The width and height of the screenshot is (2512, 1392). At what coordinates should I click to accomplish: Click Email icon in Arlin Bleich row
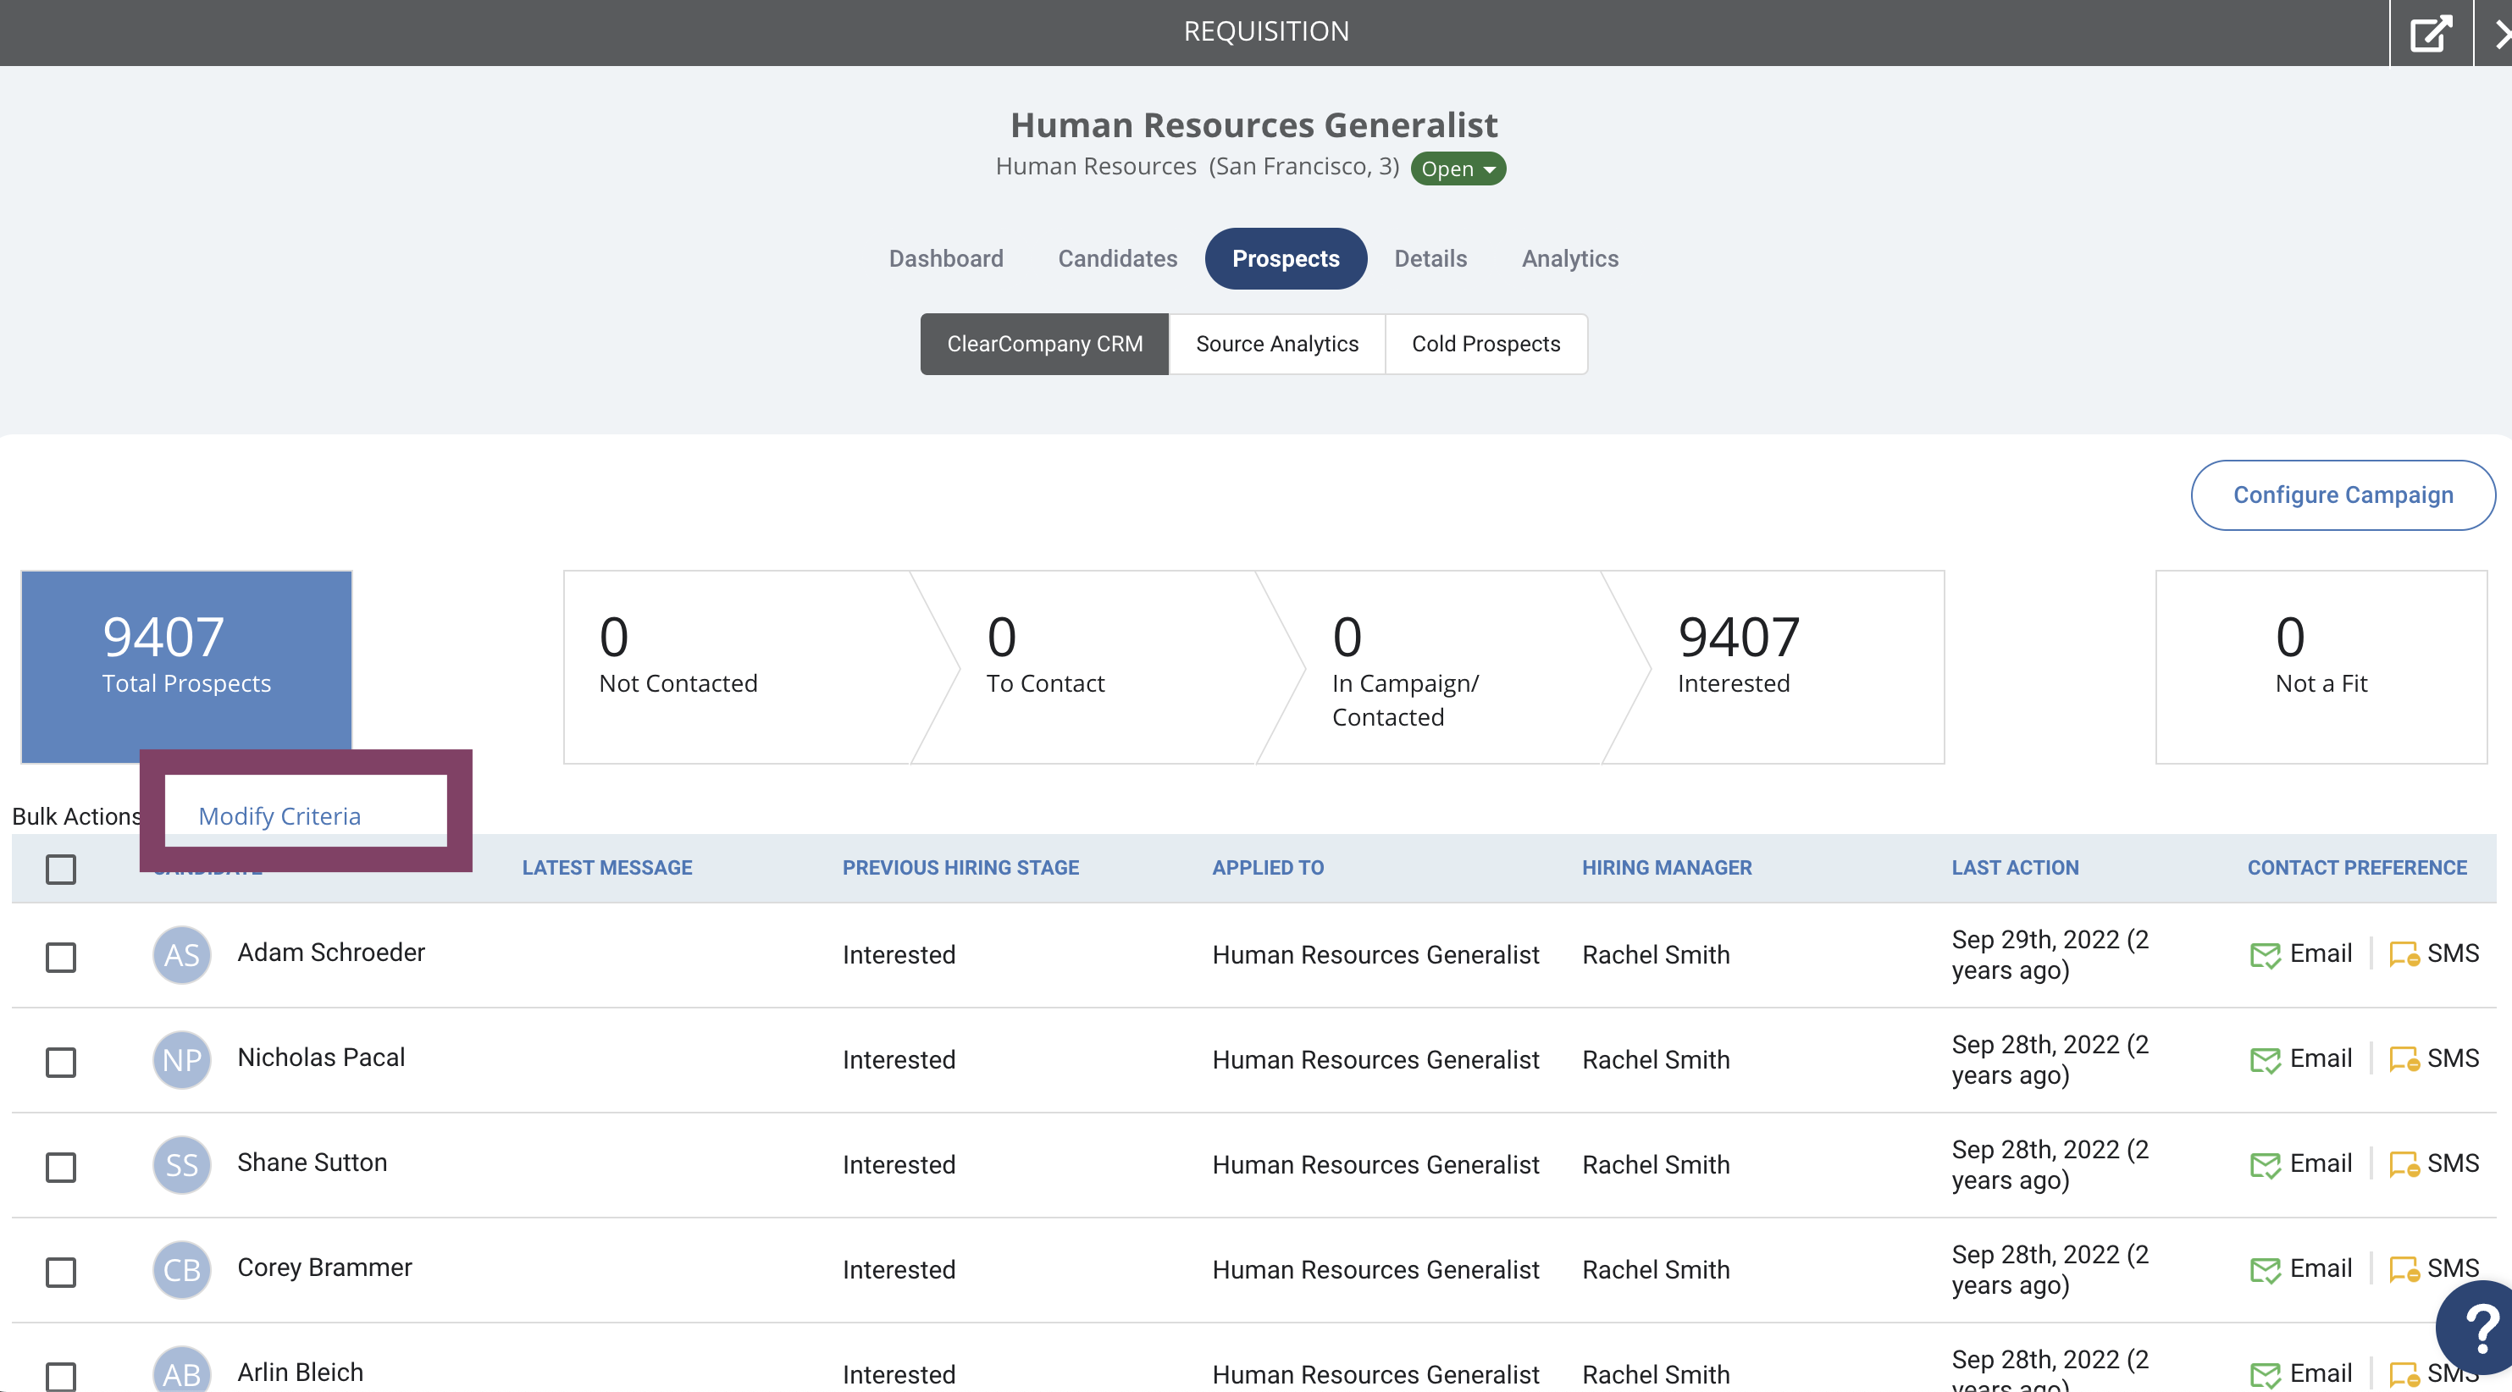[x=2265, y=1374]
